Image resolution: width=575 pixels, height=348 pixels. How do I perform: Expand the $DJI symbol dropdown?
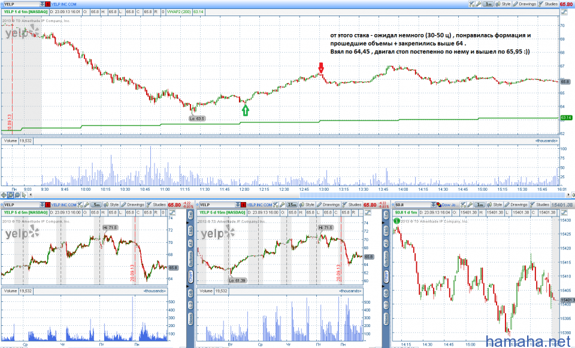click(434, 205)
